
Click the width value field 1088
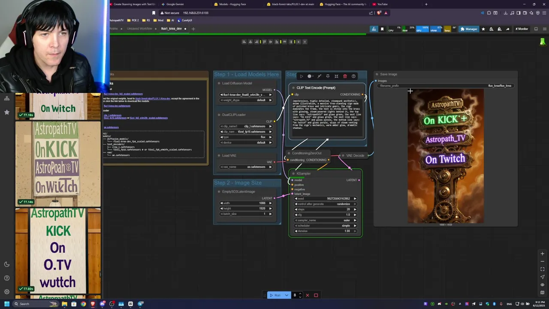point(246,203)
